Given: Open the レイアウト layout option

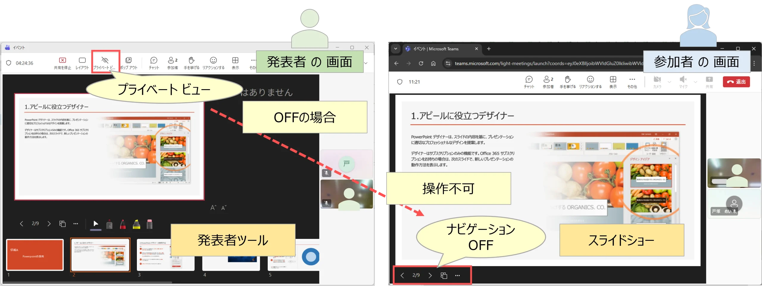Looking at the screenshot, I should tap(82, 63).
